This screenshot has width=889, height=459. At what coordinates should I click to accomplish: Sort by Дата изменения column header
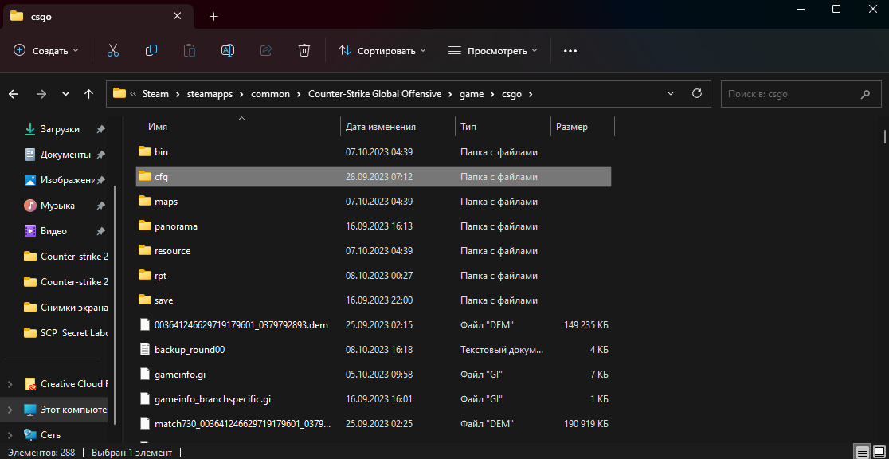pyautogui.click(x=381, y=127)
